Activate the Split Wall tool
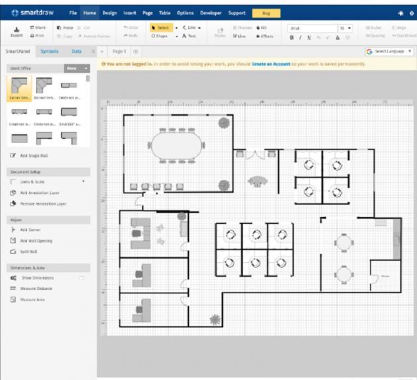Viewport: 417px width, 380px height. [13, 252]
